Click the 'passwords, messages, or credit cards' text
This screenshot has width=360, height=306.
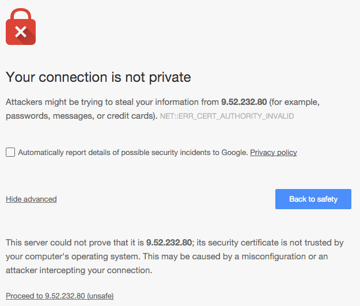pyautogui.click(x=81, y=116)
